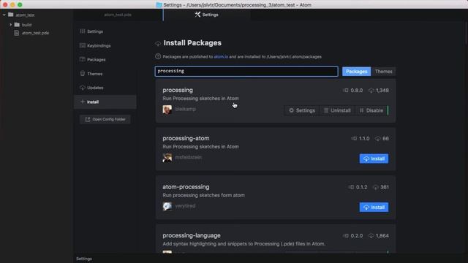
Task: Click the gear icon on processing Settings button
Action: point(291,110)
